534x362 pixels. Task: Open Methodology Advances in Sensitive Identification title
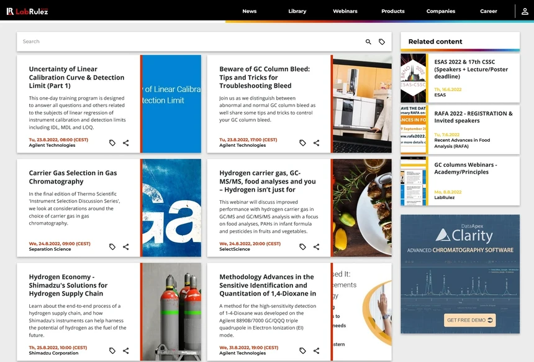(x=268, y=285)
